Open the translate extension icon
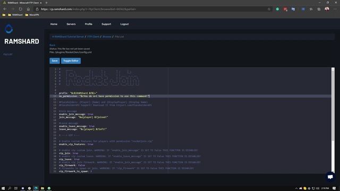This screenshot has height=191, width=340. (293, 9)
